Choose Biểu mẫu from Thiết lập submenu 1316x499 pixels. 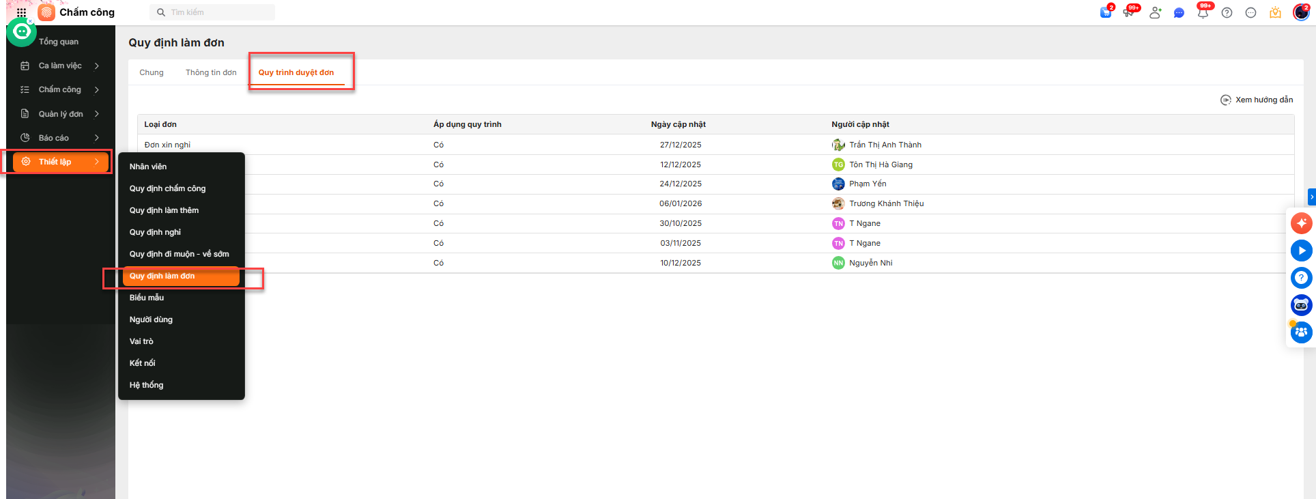pyautogui.click(x=147, y=298)
